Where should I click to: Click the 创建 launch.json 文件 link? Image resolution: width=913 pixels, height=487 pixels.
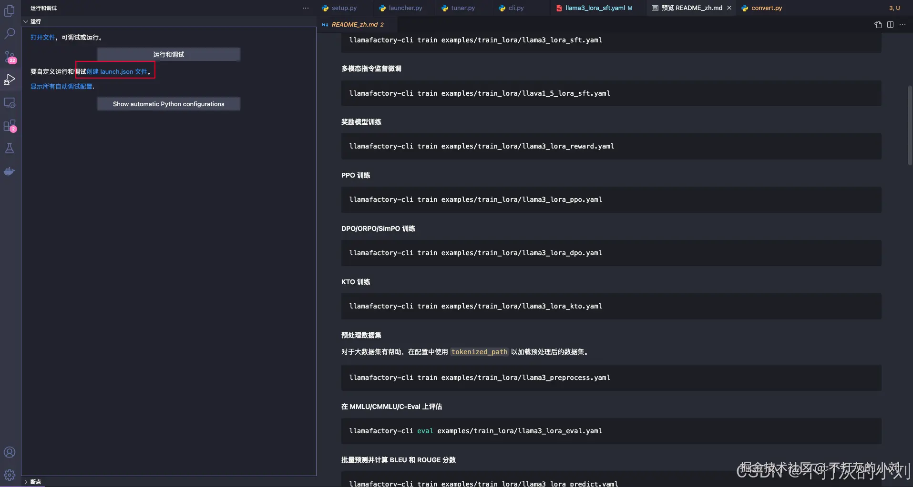pyautogui.click(x=117, y=72)
